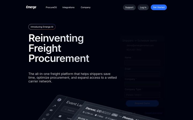Focus the Name field in the demo form
This screenshot has width=193, height=120.
click(142, 63)
